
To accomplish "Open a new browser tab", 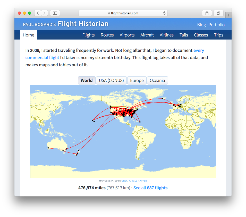I will (x=228, y=15).
